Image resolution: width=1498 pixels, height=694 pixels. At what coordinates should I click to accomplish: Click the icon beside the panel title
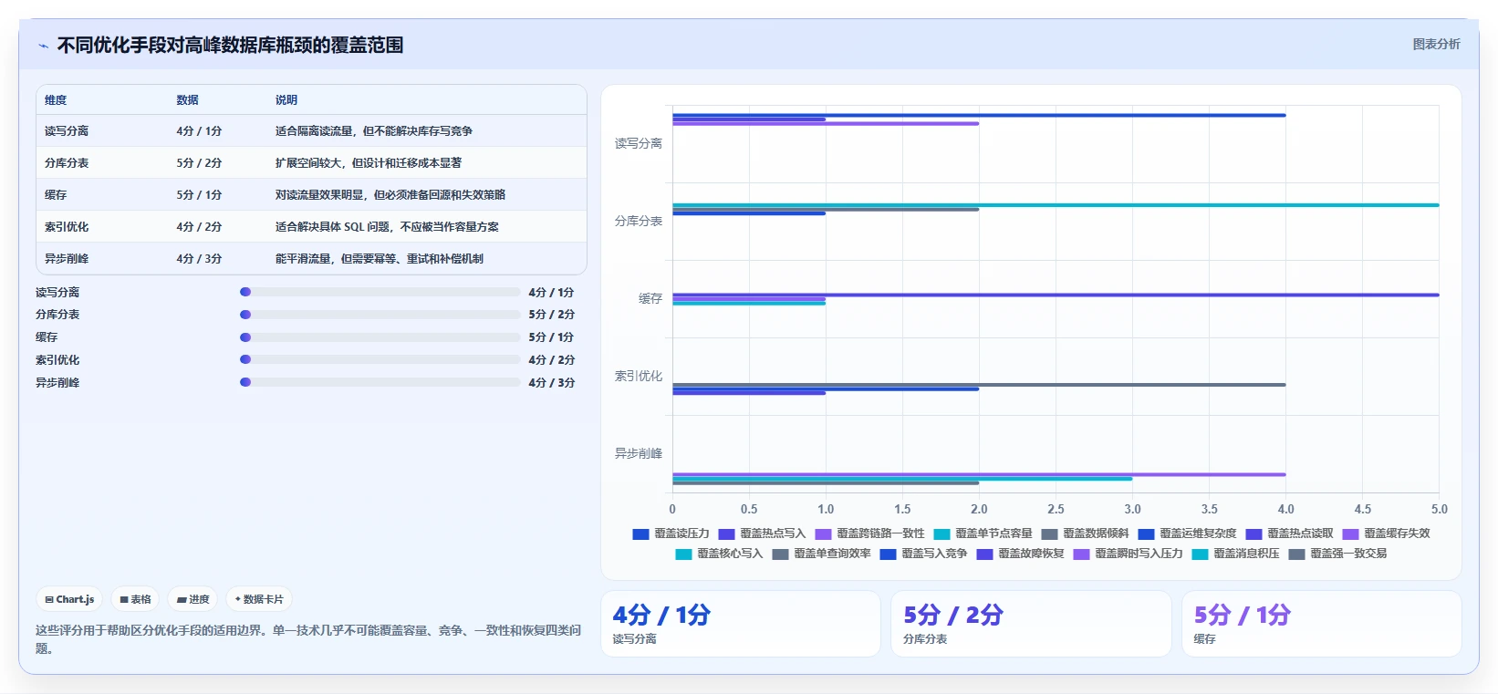43,46
